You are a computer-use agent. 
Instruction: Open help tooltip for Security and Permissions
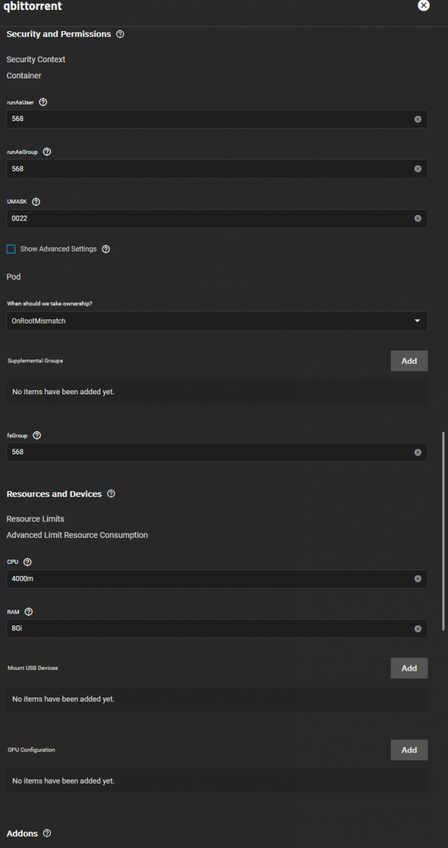(120, 34)
